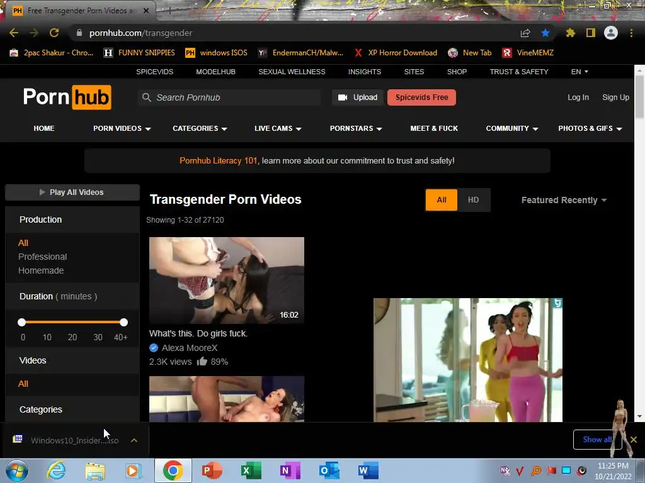
Task: Open the Literacy 101 link
Action: click(219, 160)
